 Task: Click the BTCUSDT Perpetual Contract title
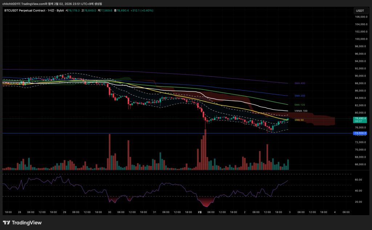[24, 11]
